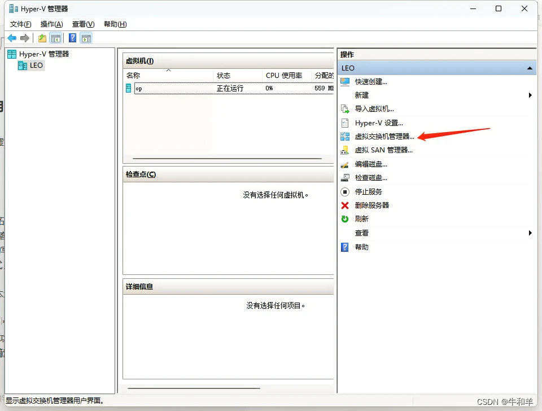Click 编辑磁盘... action

click(371, 164)
